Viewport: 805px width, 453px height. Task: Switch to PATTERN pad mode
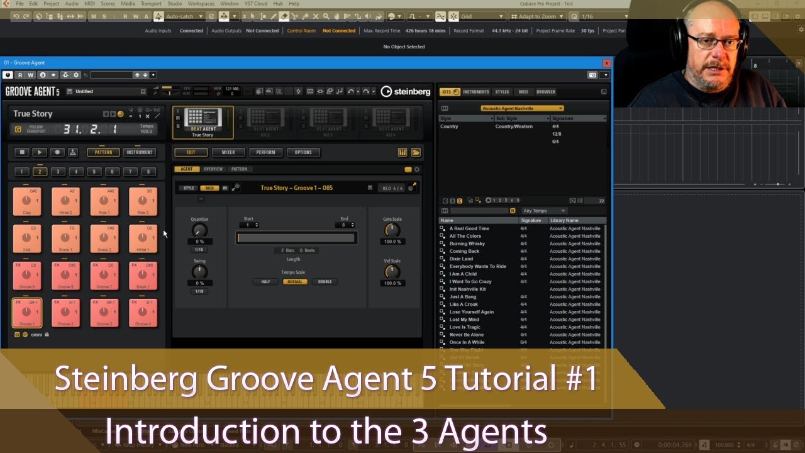coord(103,152)
